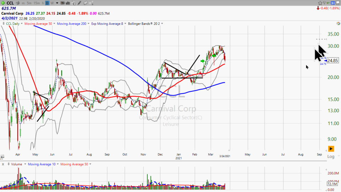
Task: Click the CCL ticker symbol
Action: (x=10, y=3)
